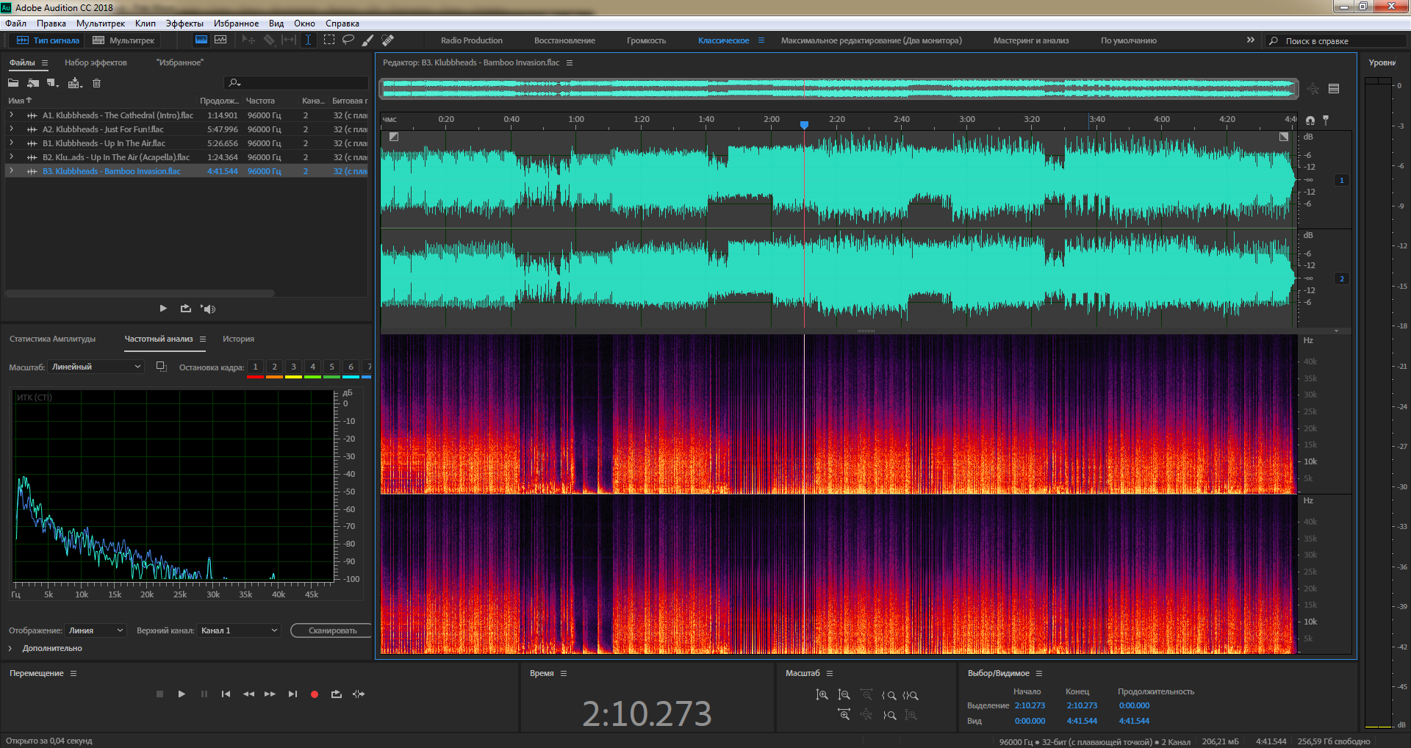Select the Marquee Selection tool
Viewport: 1411px width, 748px height.
click(x=328, y=40)
